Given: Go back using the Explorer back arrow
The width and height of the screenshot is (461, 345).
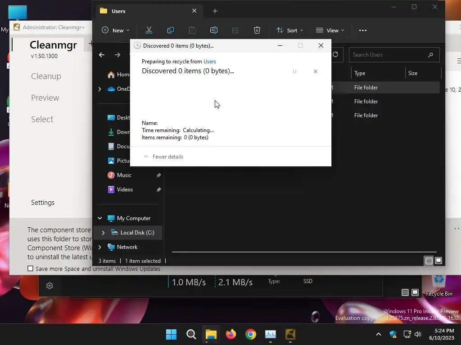Looking at the screenshot, I should [x=102, y=55].
